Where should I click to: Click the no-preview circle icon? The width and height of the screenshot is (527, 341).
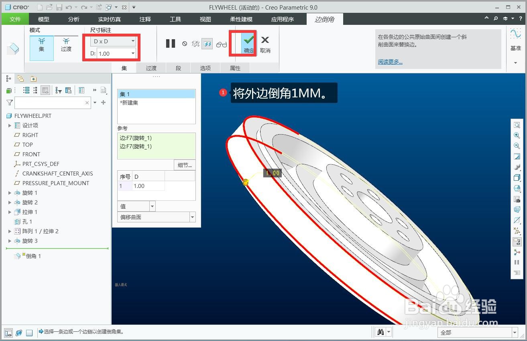[x=185, y=44]
